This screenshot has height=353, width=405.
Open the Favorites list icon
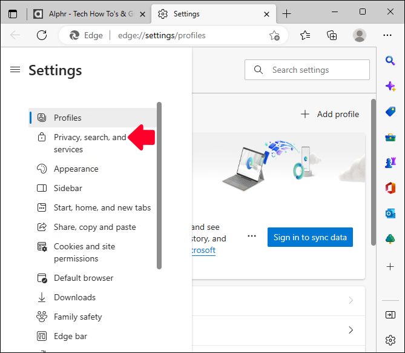coord(305,35)
